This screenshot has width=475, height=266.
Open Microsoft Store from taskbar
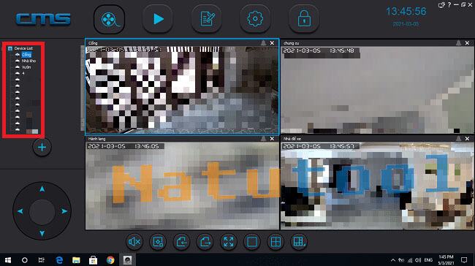[x=93, y=260]
